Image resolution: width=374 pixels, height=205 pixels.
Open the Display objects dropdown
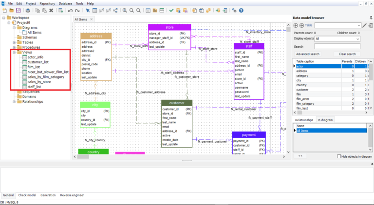[337, 38]
